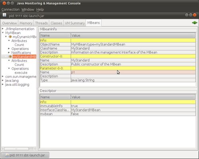The image size is (199, 159).
Task: Expand the JMImplementation tree node
Action: 3,29
